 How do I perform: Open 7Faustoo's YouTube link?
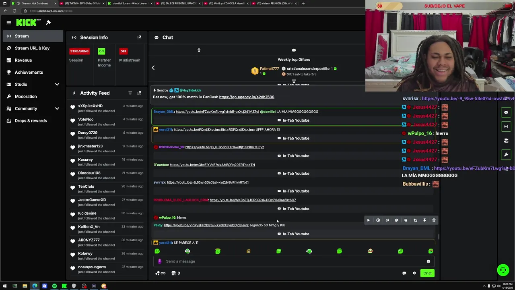[x=212, y=165]
